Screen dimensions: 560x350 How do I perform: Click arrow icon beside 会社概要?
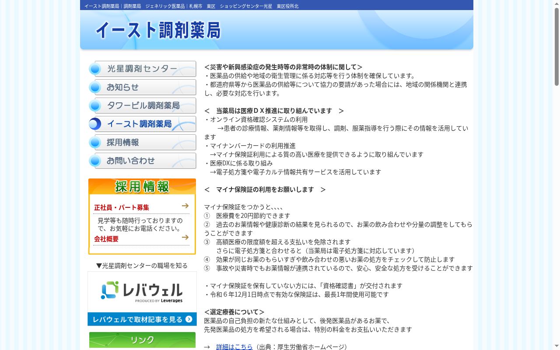[x=185, y=237]
